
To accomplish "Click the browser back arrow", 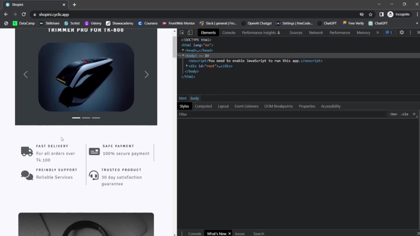I will click(6, 14).
